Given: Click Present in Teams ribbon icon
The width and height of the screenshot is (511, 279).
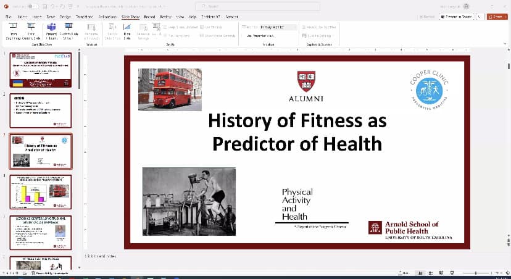Looking at the screenshot, I should (51, 30).
